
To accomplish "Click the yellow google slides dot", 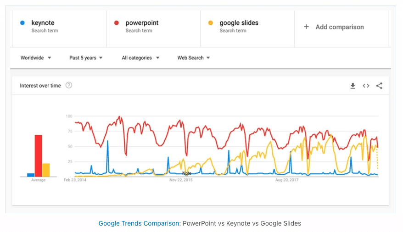I will tap(211, 23).
